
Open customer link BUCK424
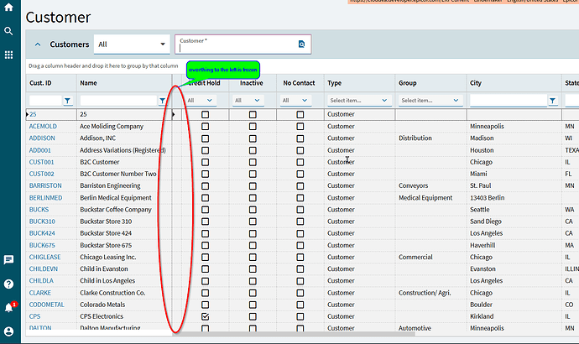(42, 233)
